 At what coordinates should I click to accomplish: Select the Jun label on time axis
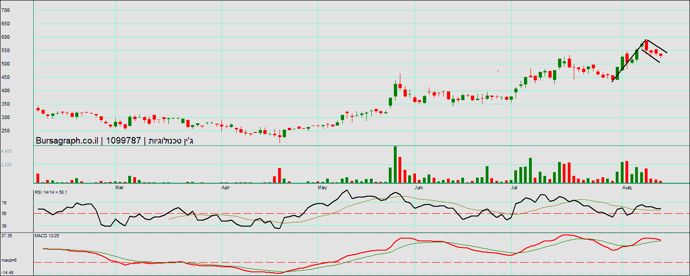pyautogui.click(x=418, y=188)
